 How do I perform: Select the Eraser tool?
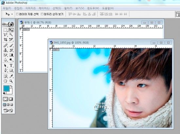[5, 55]
